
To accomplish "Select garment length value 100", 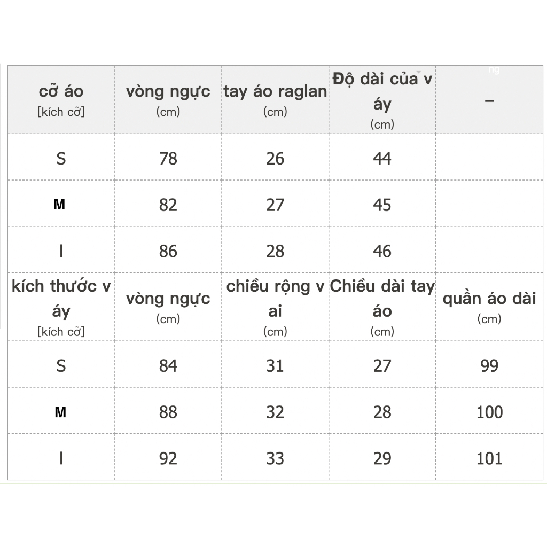I will coord(489,412).
